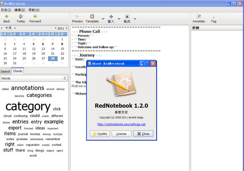Click the Phone Call heading in editor
This screenshot has width=244, height=171.
tap(89, 31)
